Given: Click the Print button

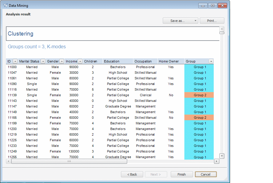Looking at the screenshot, I should 212,21.
